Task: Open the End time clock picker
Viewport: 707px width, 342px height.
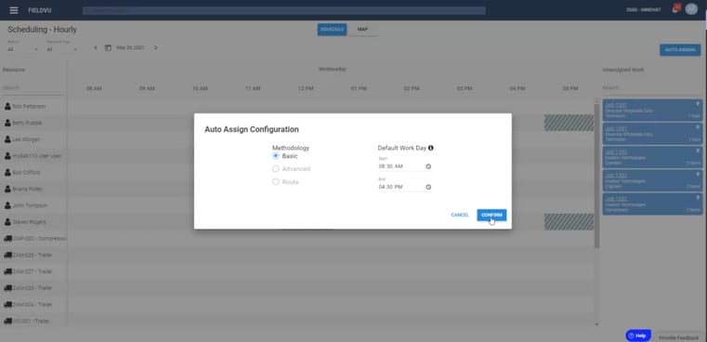Action: [428, 187]
